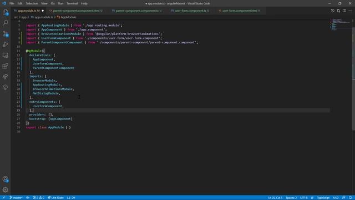
Task: Click the unsaved dot on app.module.ts tab
Action: (43, 11)
